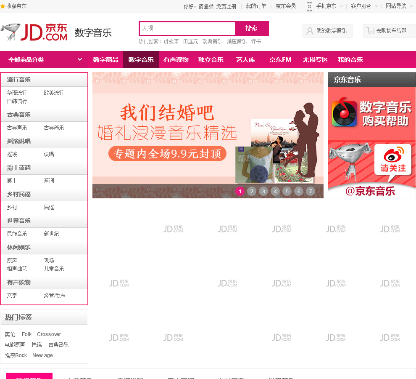
Task: Open the 有声读物 nav tab
Action: [176, 59]
